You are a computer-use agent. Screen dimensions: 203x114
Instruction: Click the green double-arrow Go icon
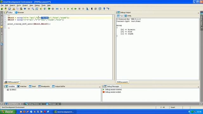pos(75,9)
